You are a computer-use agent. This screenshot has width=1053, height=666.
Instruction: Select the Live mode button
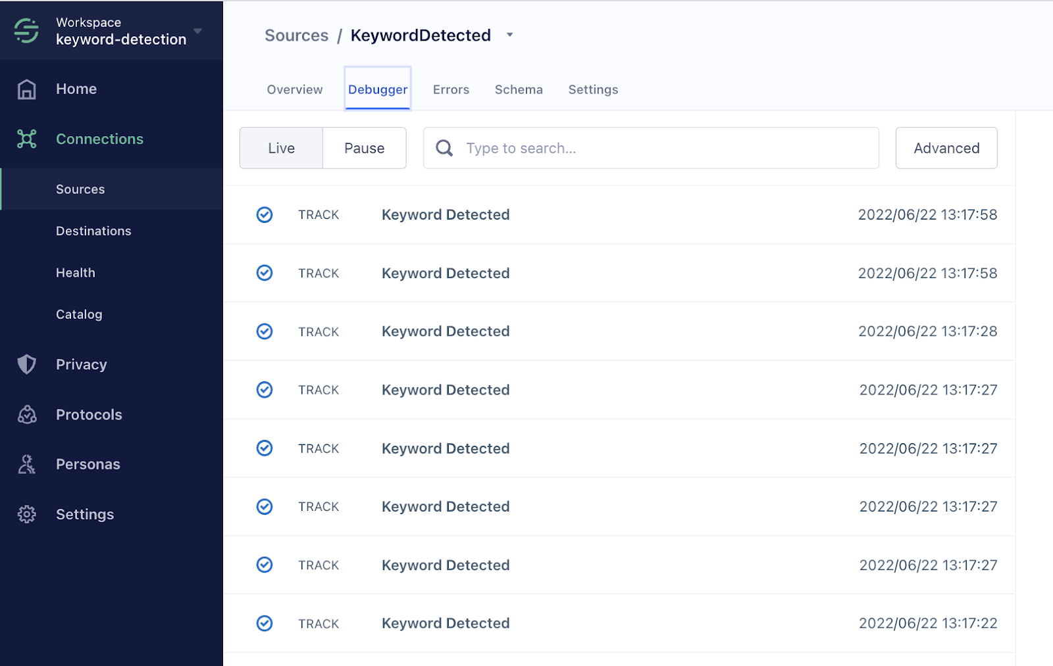point(281,148)
